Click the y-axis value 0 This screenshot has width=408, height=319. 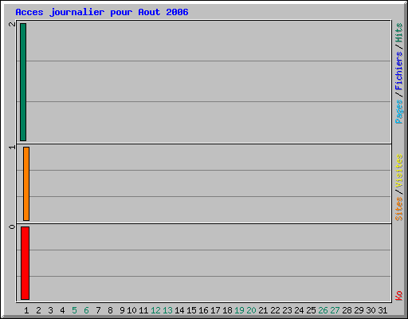point(12,226)
